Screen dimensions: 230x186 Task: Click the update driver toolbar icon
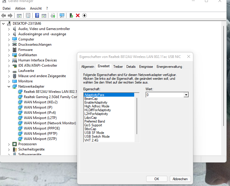point(53,15)
